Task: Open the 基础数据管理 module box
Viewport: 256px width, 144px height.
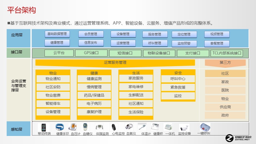Action: 57,34
